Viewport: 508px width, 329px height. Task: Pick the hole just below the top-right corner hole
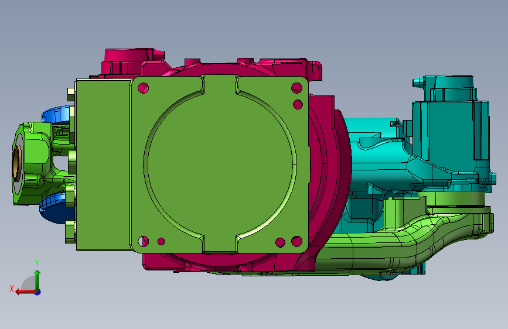(x=298, y=104)
